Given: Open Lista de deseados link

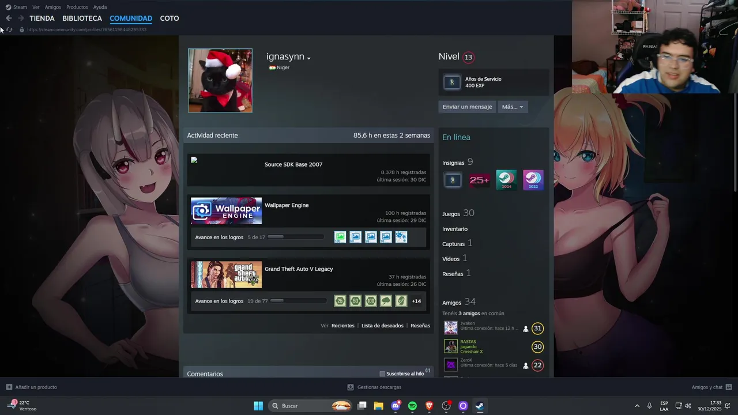Looking at the screenshot, I should click(382, 326).
